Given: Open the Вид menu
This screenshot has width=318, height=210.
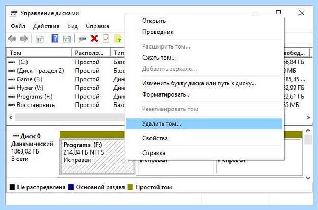Looking at the screenshot, I should [x=73, y=26].
